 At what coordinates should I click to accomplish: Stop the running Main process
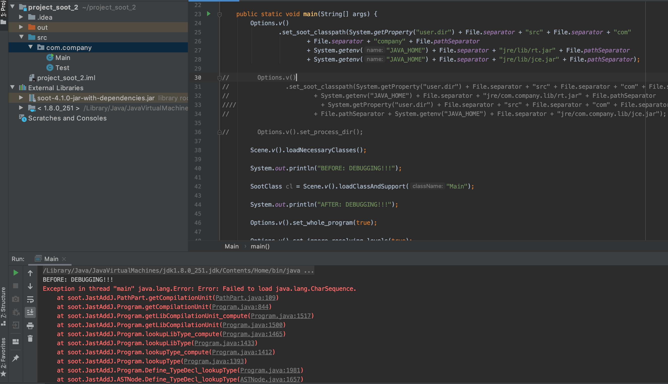click(x=15, y=286)
